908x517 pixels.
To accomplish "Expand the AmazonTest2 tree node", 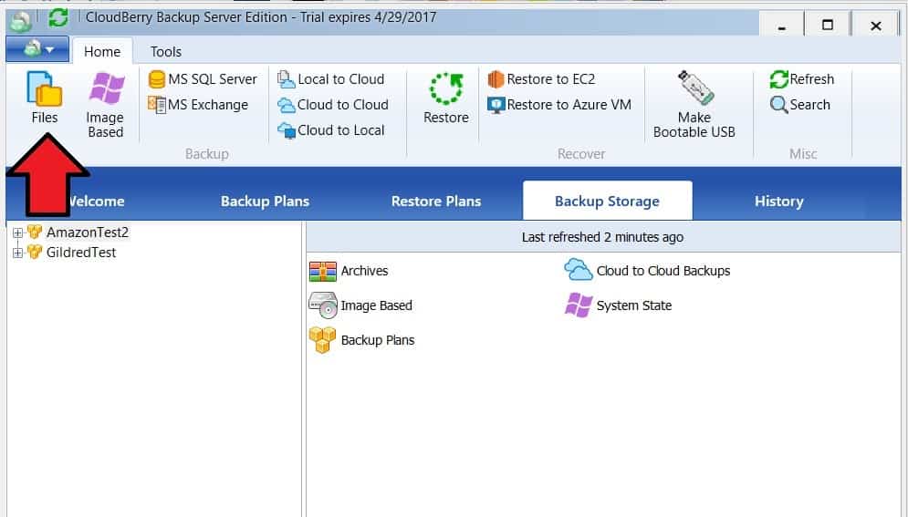I will point(17,233).
